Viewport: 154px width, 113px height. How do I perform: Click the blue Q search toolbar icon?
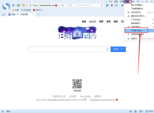point(107,5)
